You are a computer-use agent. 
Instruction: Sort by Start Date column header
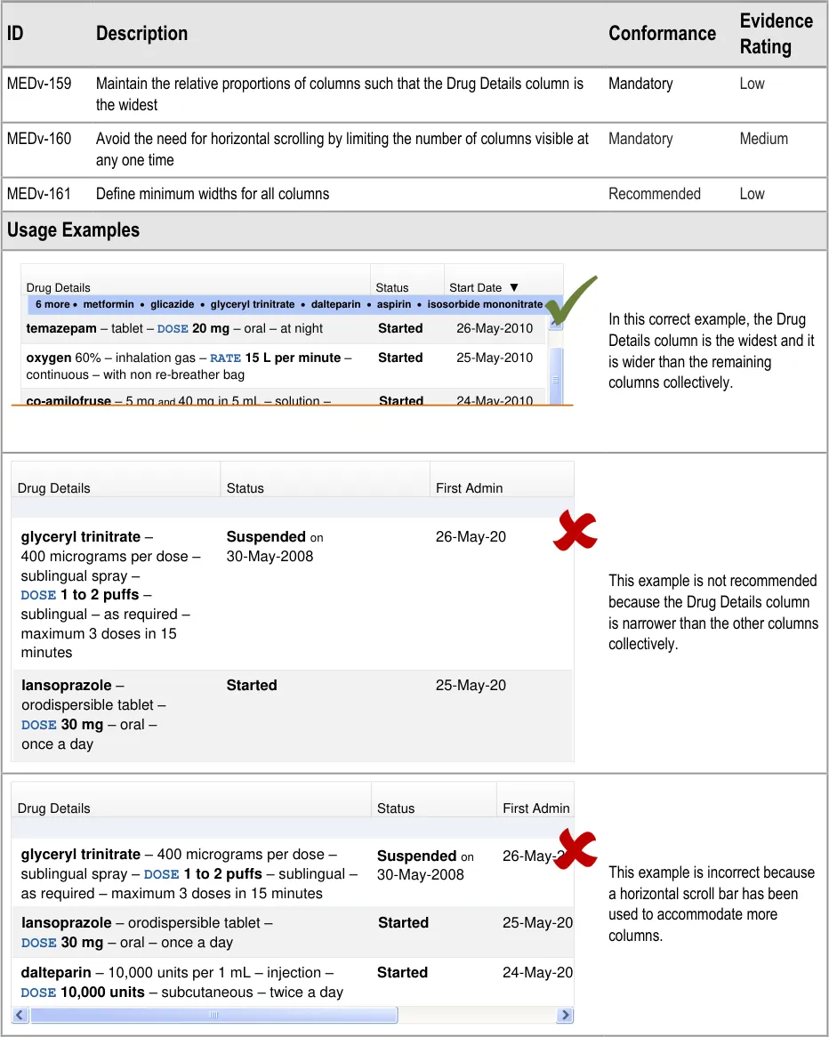click(x=476, y=287)
